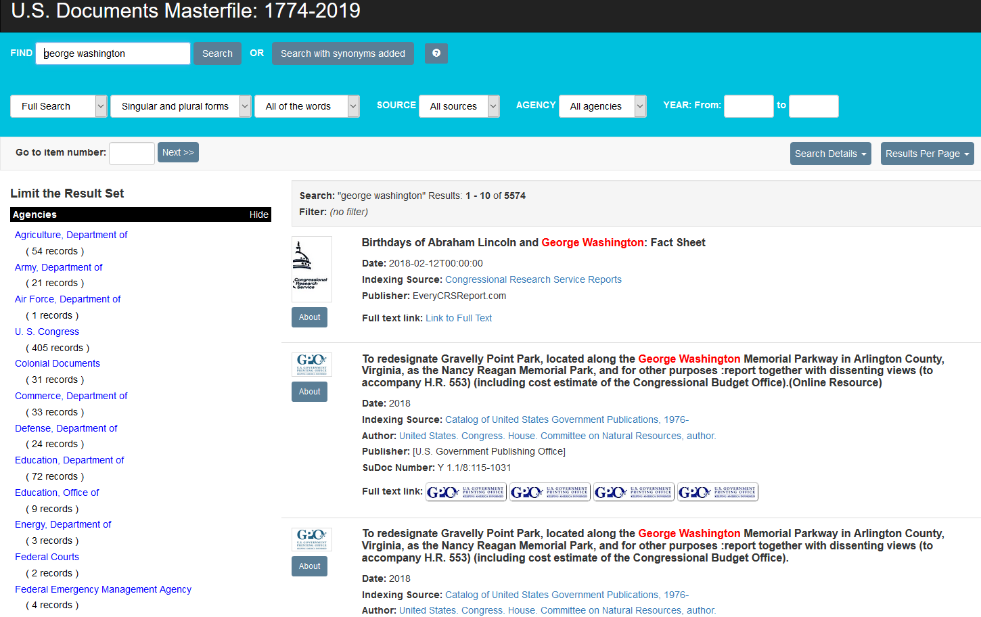Filter by Agriculture, Department of

[71, 235]
